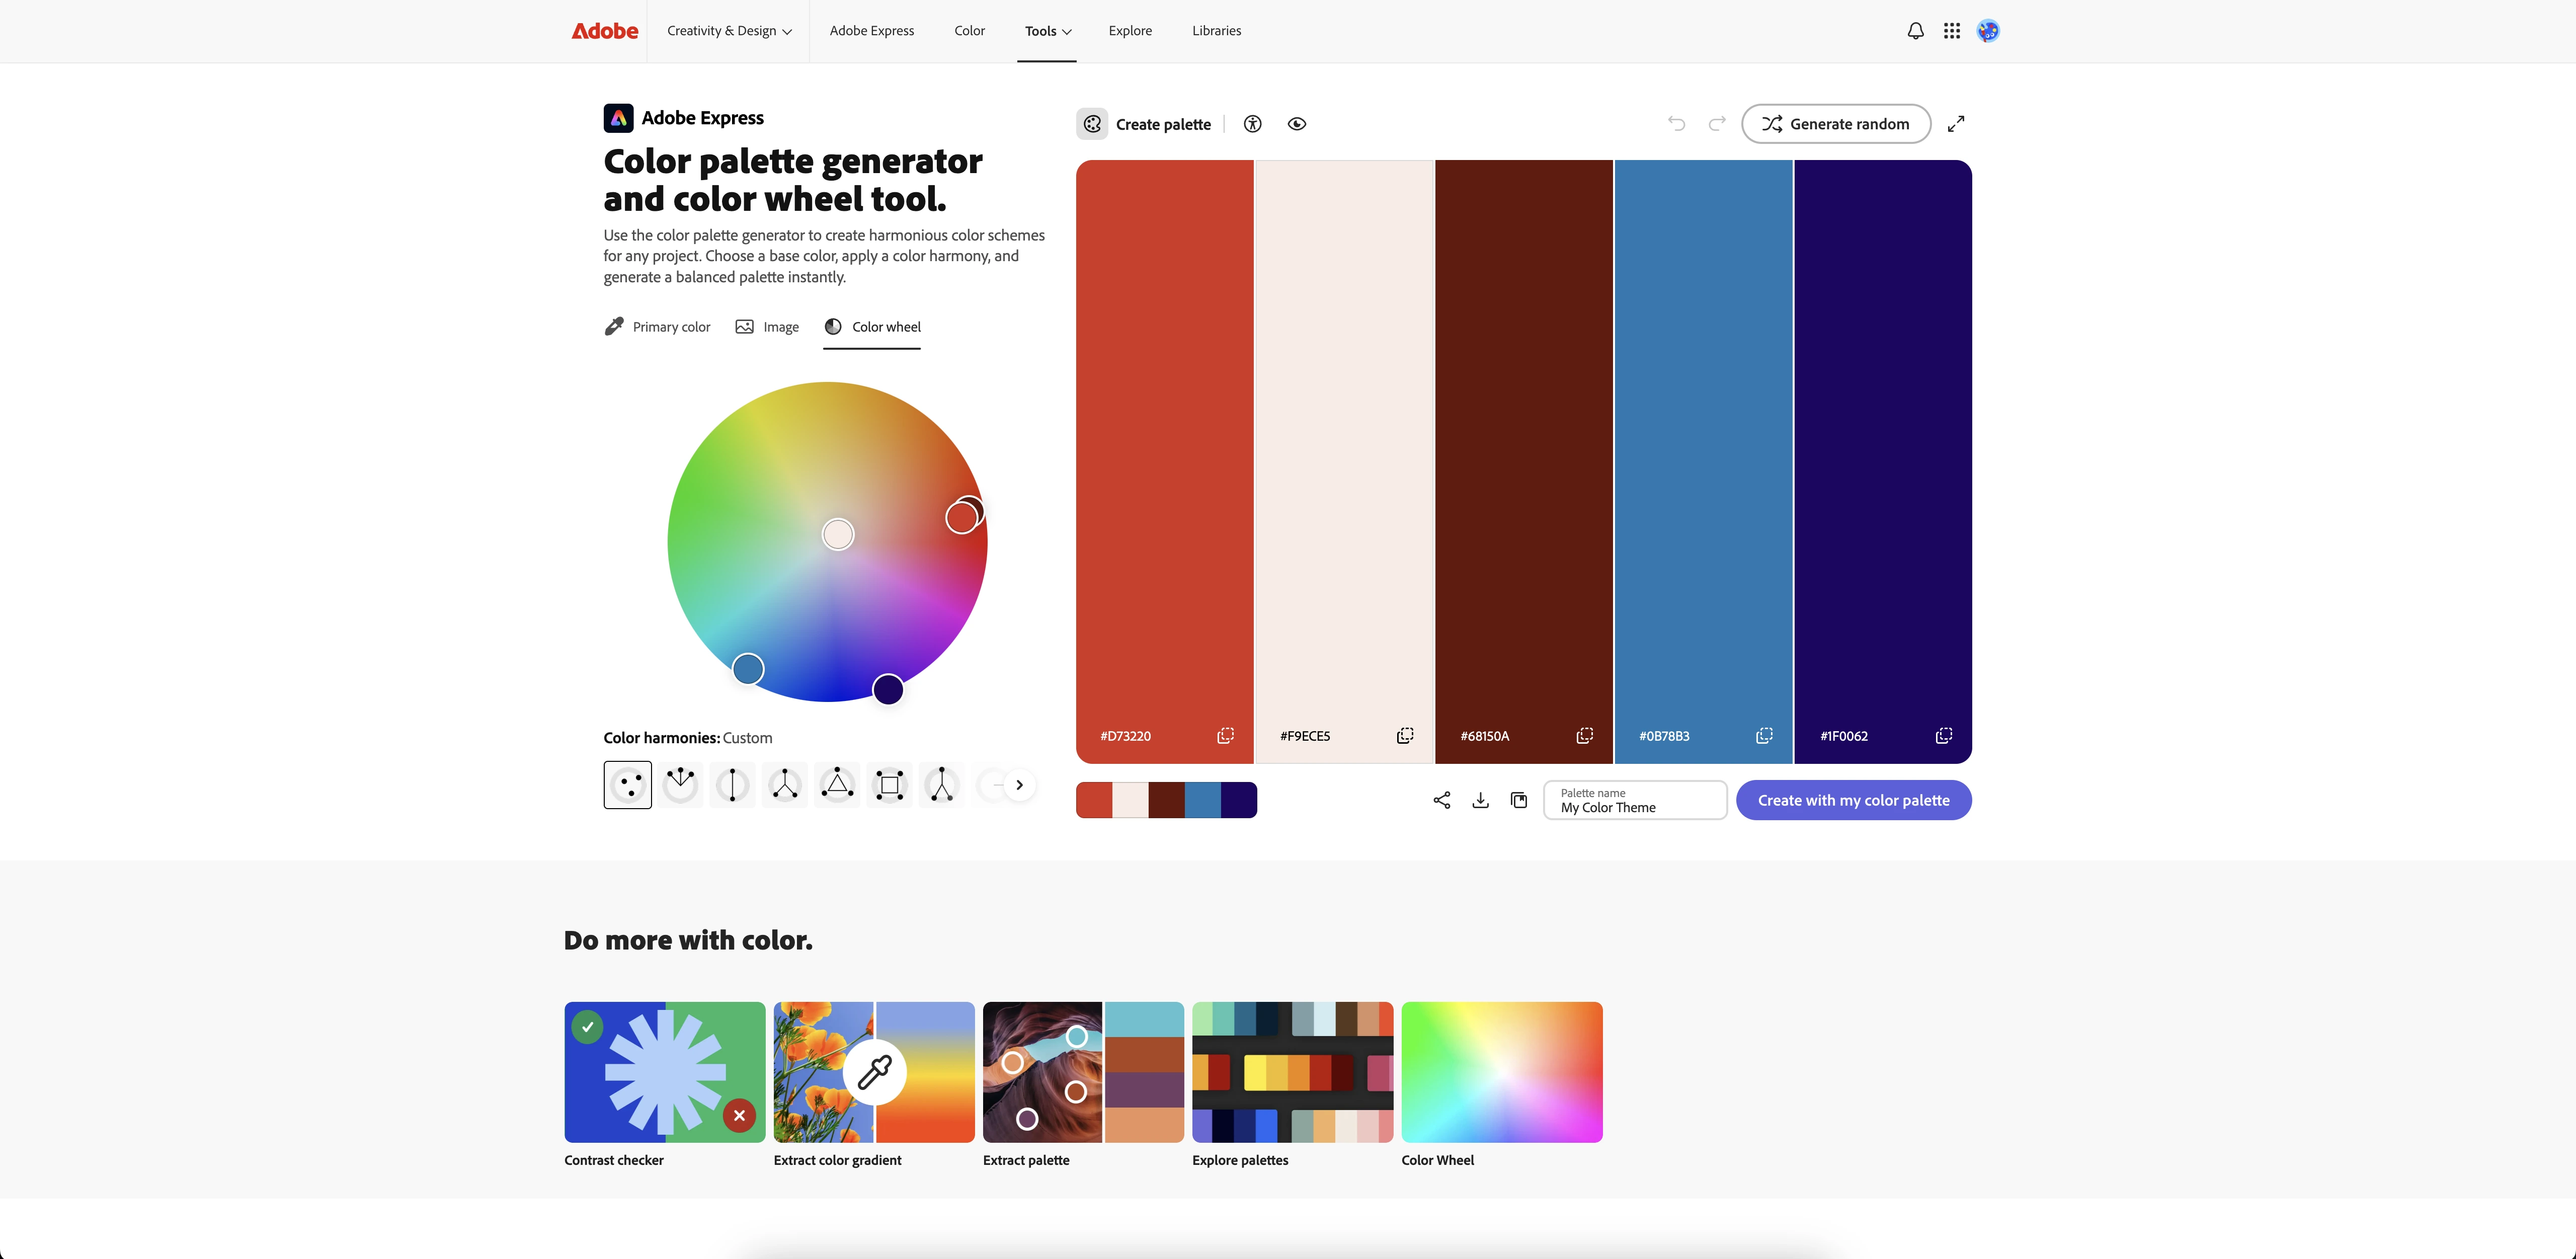Click the Generate random button
This screenshot has width=2576, height=1259.
1836,124
